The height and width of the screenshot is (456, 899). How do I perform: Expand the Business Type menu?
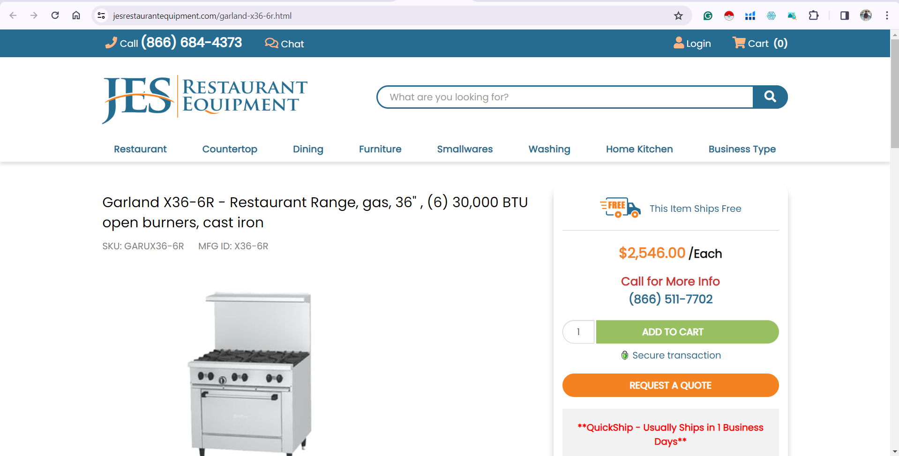[x=742, y=149]
